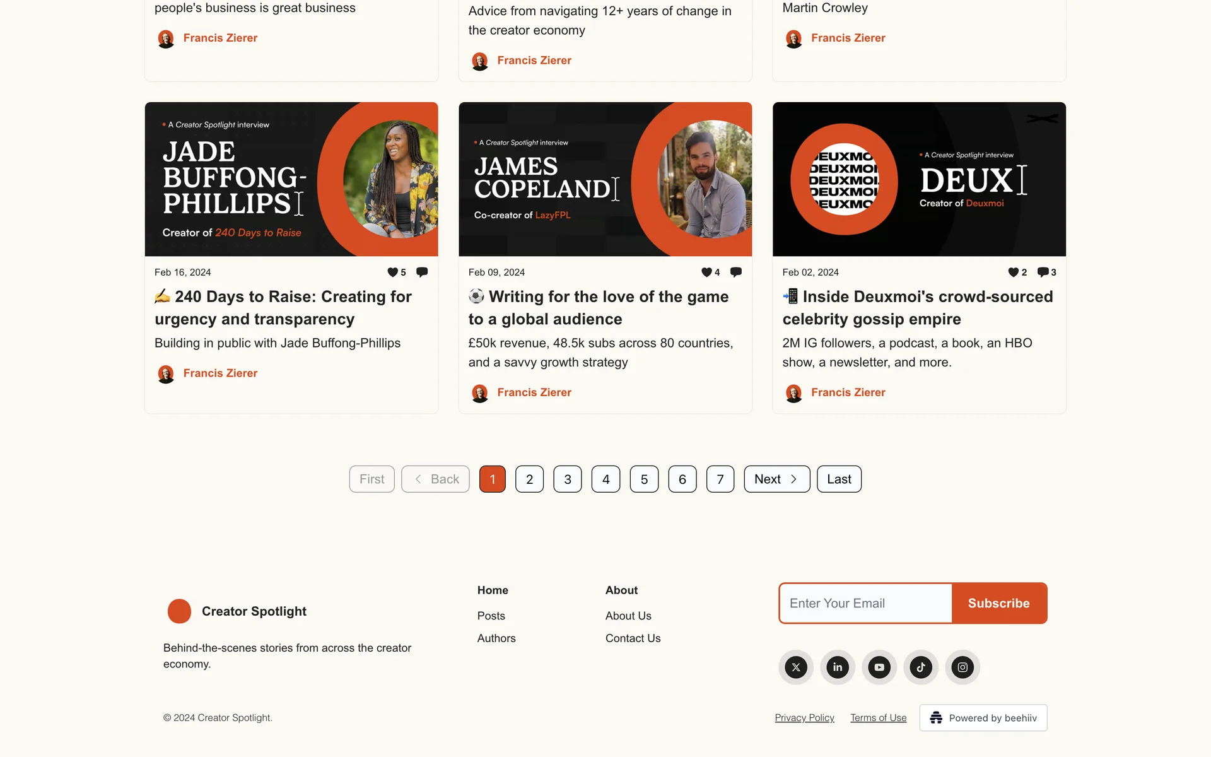The image size is (1211, 757).
Task: Open the Instagram social icon
Action: point(962,667)
